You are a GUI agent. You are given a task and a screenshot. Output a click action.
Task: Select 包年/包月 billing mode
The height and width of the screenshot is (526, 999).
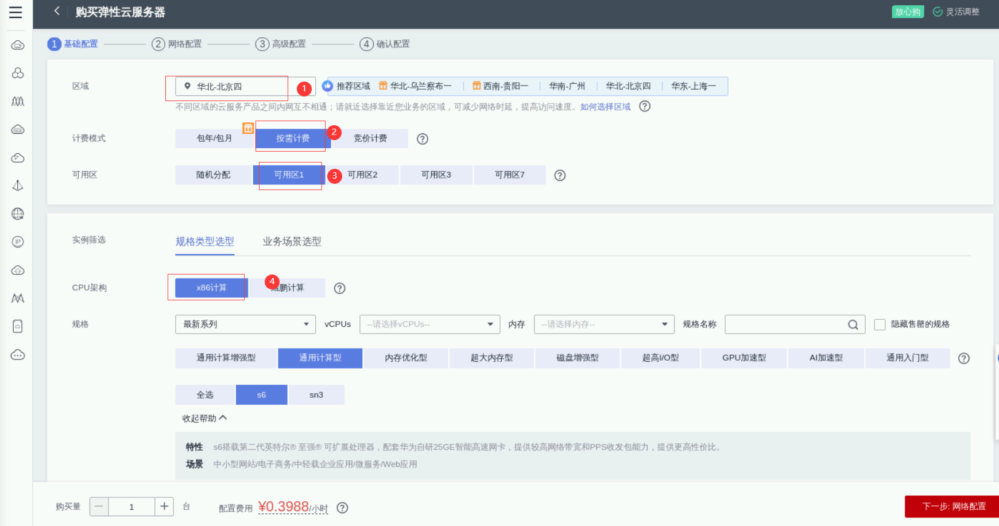(214, 138)
